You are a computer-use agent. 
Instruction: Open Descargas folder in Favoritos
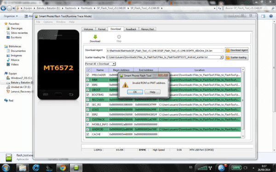pos(17,28)
